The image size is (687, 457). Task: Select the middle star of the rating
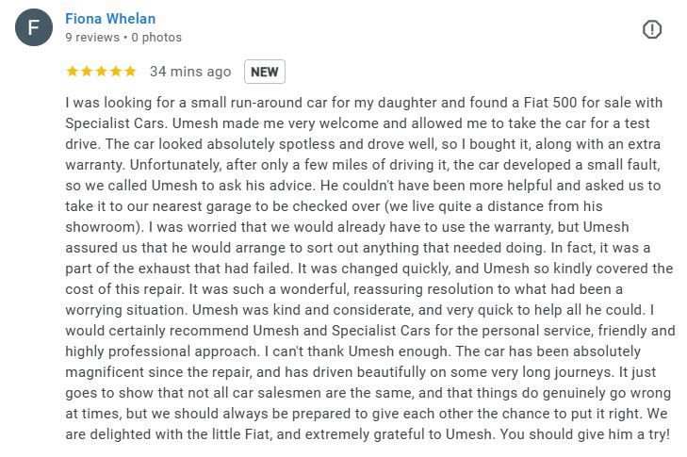click(101, 72)
